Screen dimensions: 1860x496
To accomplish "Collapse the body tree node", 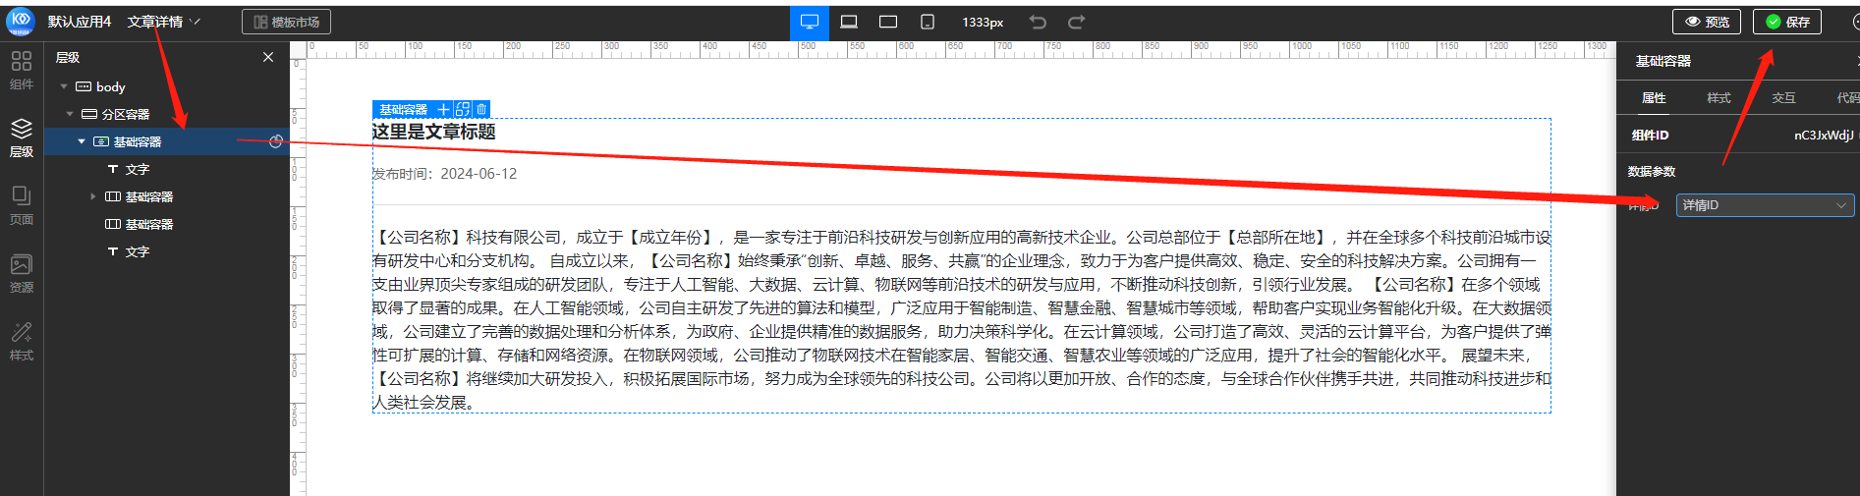I will pos(64,86).
